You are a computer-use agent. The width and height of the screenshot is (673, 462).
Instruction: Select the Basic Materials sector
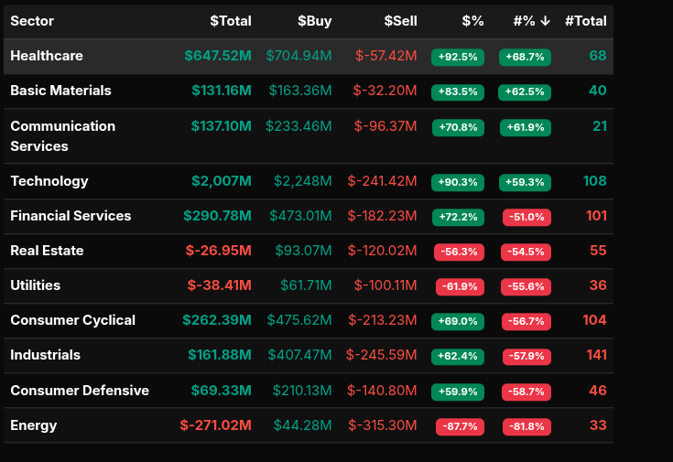click(60, 91)
